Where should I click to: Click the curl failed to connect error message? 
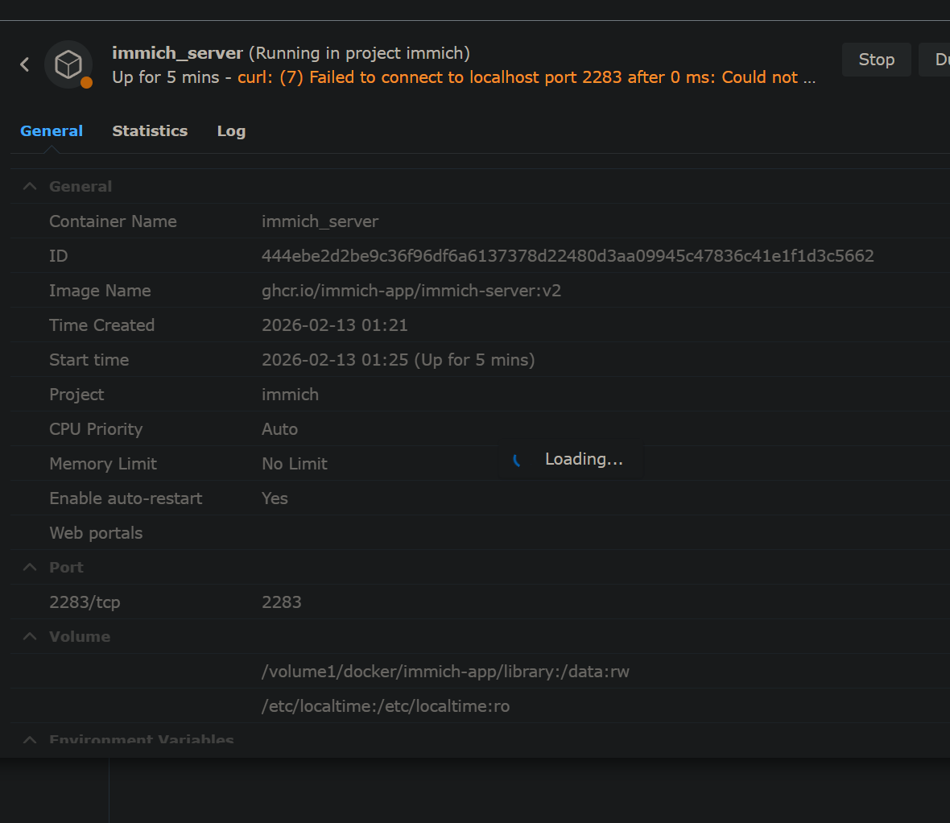tap(527, 77)
